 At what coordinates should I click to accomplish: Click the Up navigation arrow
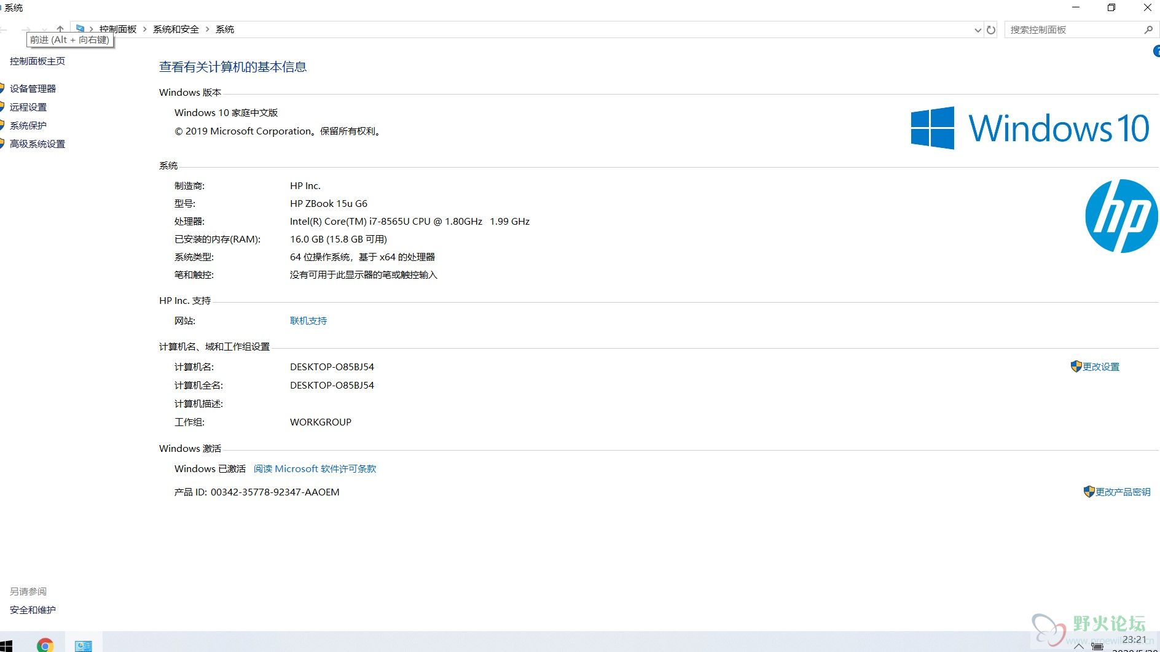(60, 29)
